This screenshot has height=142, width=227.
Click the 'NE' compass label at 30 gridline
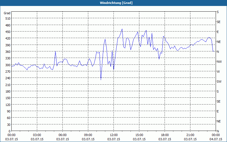(218, 121)
